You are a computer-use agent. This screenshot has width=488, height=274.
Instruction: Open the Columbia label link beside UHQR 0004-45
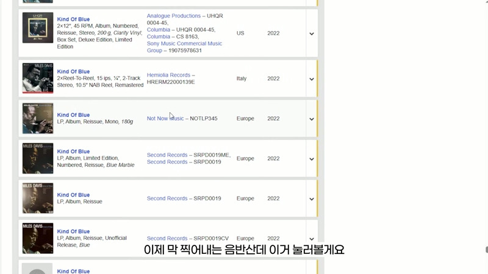(x=159, y=30)
